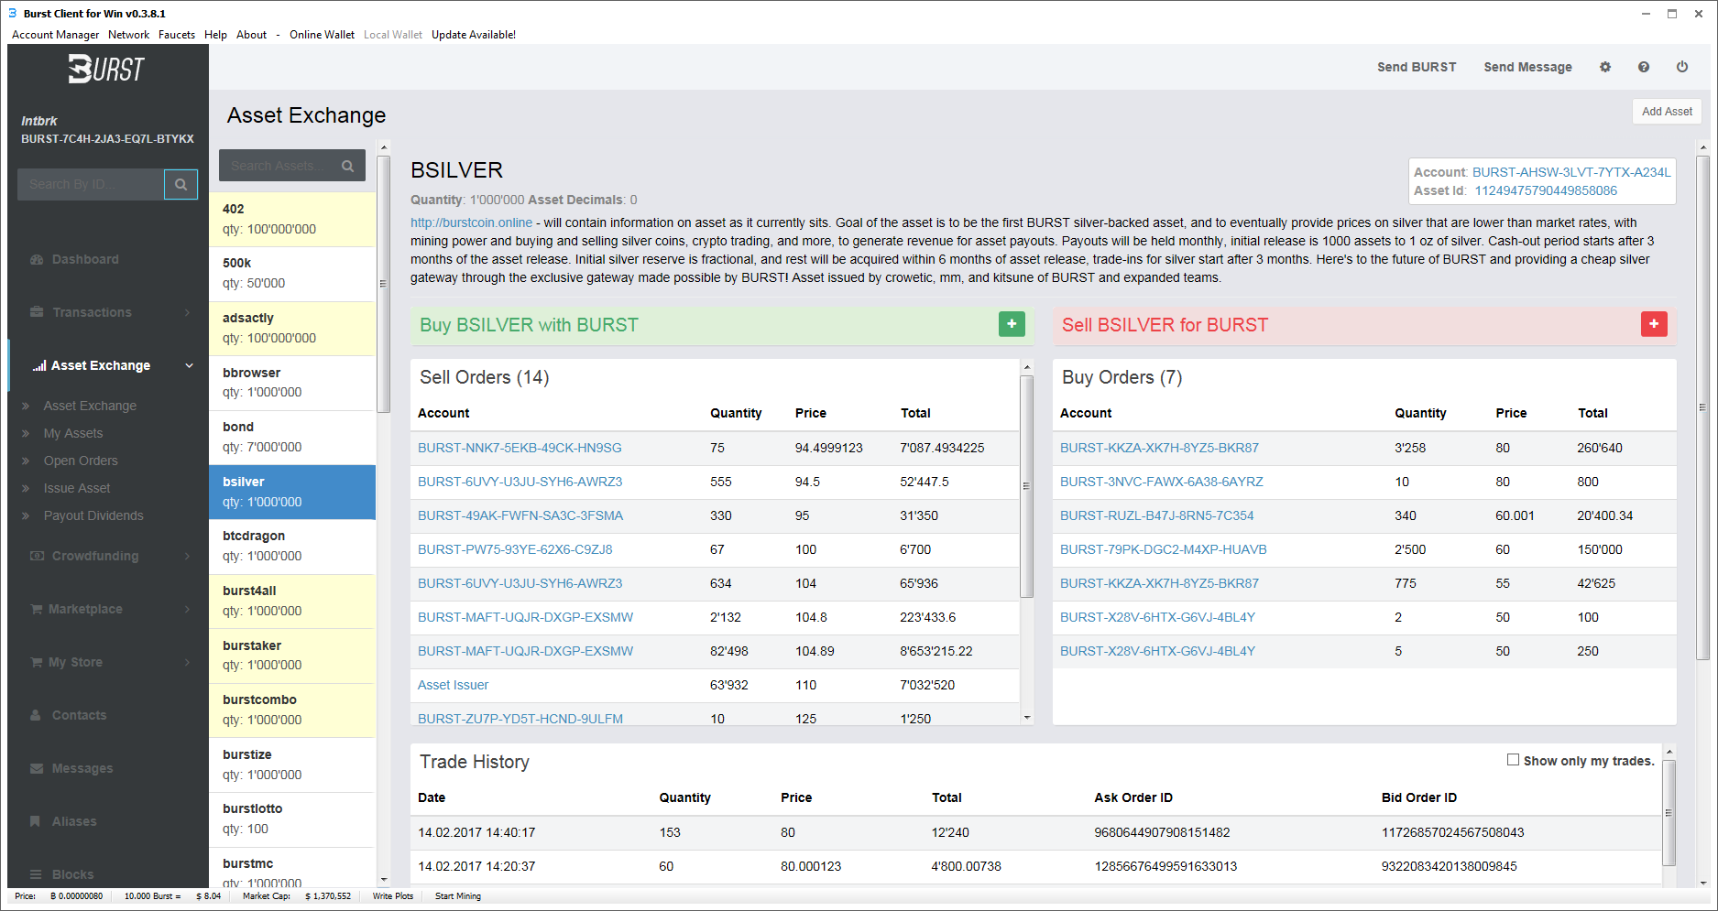Screen dimensions: 1718x911
Task: Click the green plus buy BSILVER icon
Action: 1012,324
